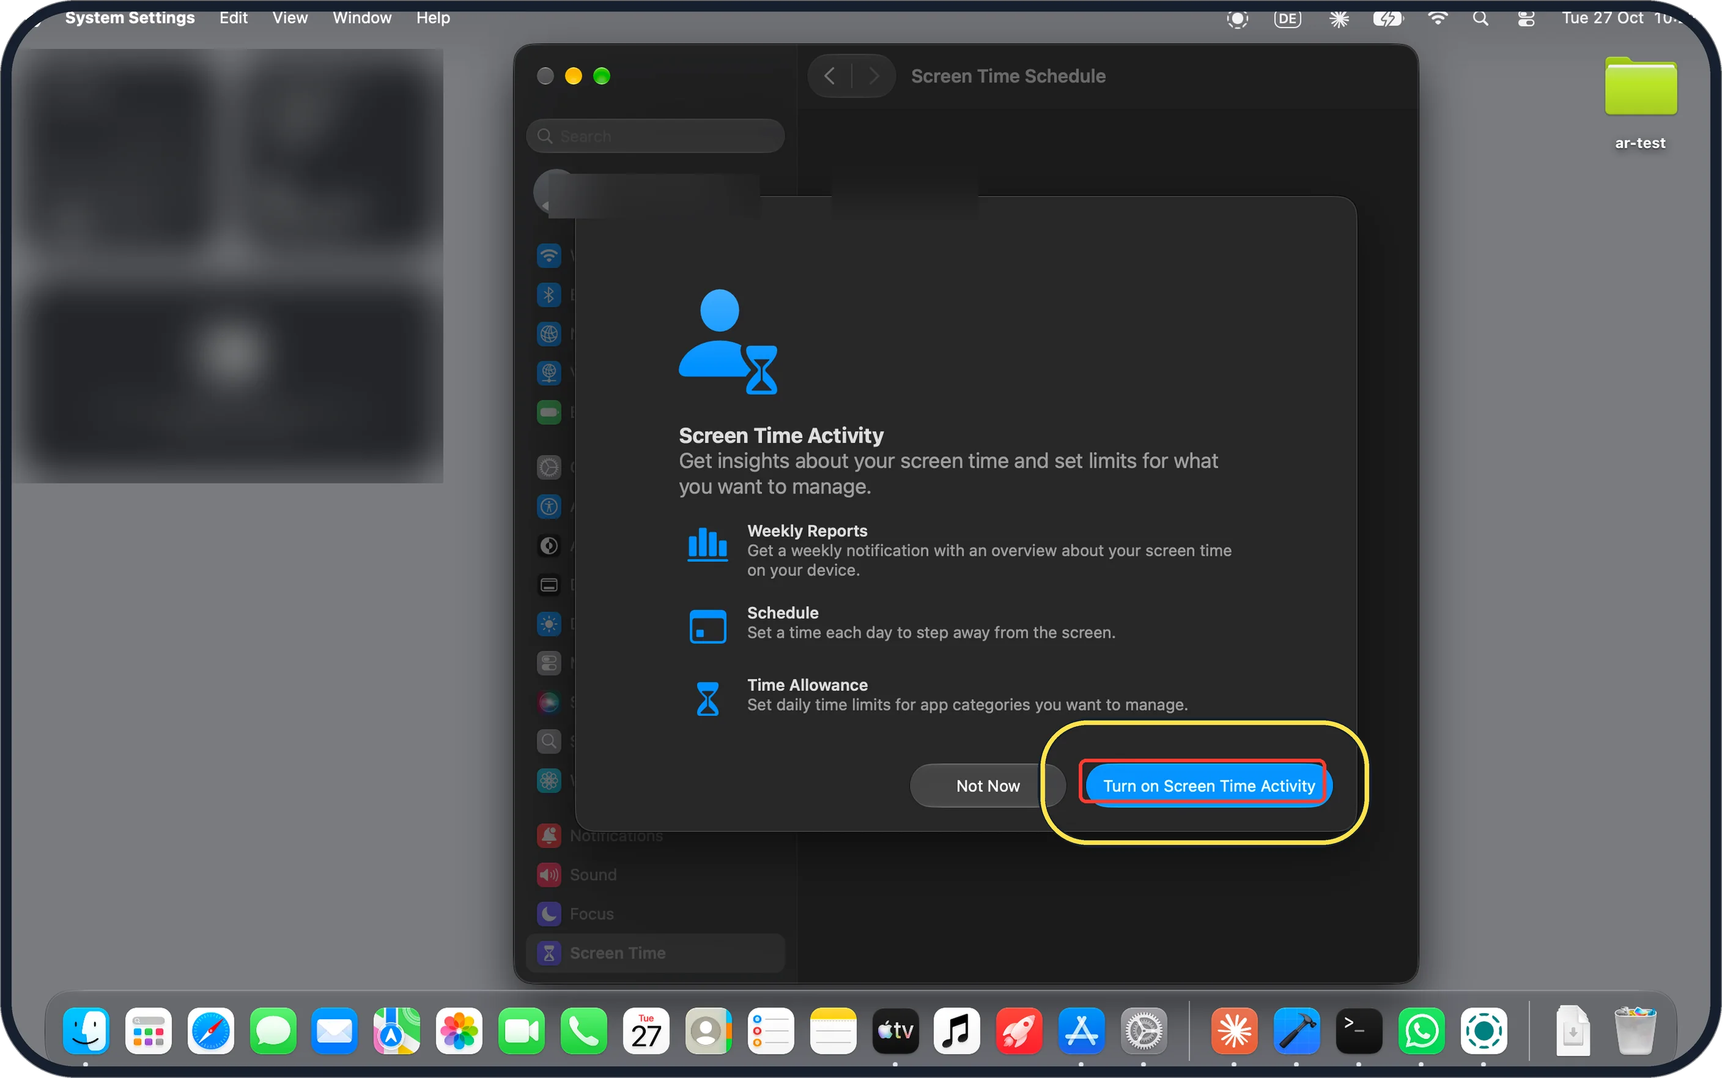Click the DE input source indicator
The height and width of the screenshot is (1078, 1722).
tap(1287, 18)
